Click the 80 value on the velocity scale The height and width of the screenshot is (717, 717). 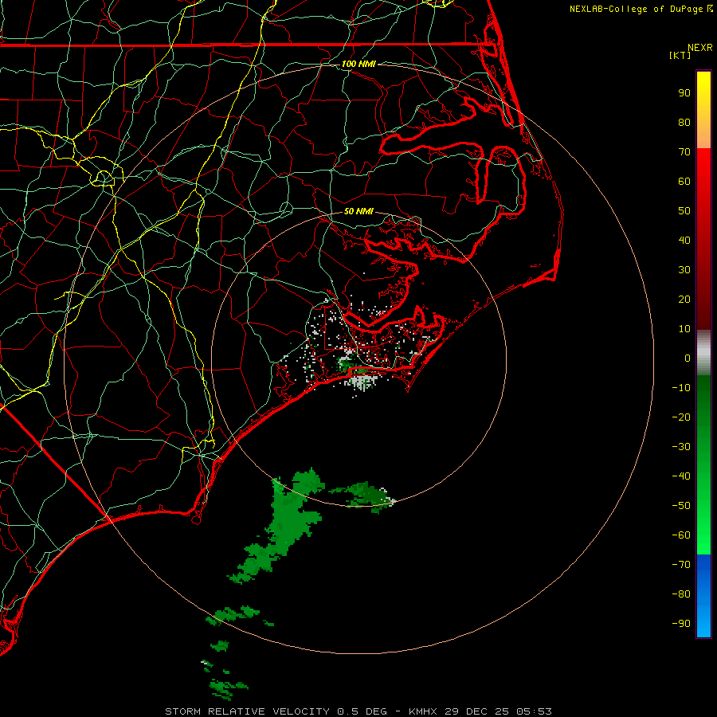684,123
